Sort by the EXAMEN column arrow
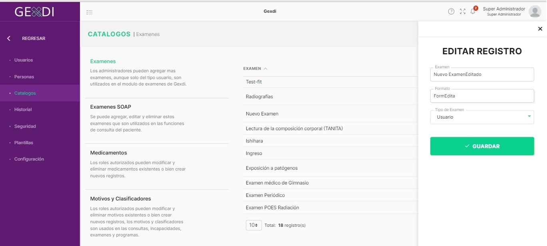Screen dimensions: 547x246 266,69
